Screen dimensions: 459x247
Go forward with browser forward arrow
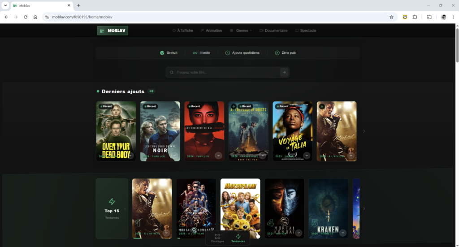pos(16,17)
